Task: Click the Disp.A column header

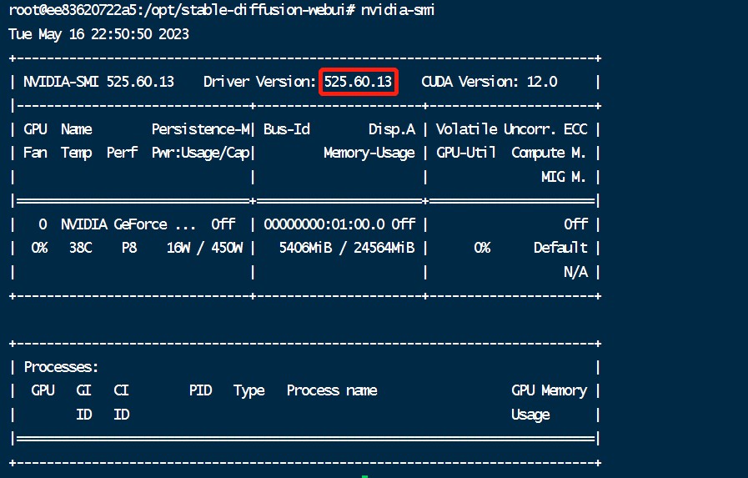Action: pyautogui.click(x=392, y=129)
